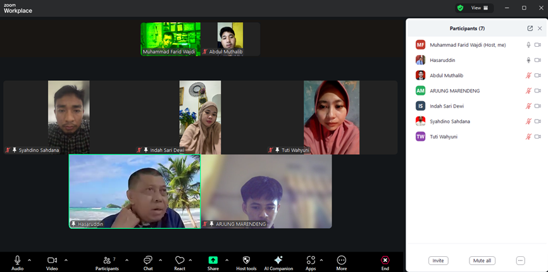Image resolution: width=548 pixels, height=272 pixels.
Task: Select Hasaruddin's beach-background video tile
Action: click(x=135, y=191)
